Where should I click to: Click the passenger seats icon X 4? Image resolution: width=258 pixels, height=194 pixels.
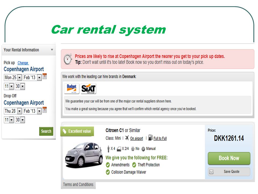(108, 149)
